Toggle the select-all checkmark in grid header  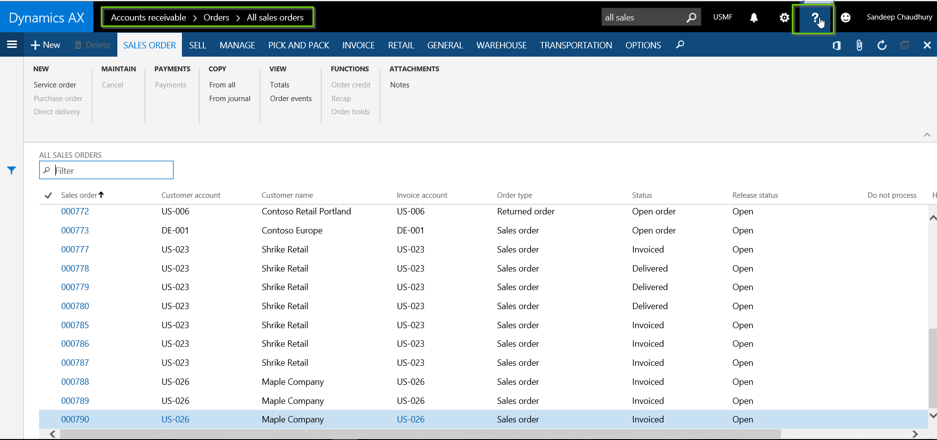coord(48,195)
